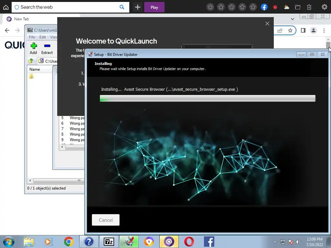Screen dimensions: 331x248
Task: Go forward using browser forward arrow
Action: [x=17, y=30]
